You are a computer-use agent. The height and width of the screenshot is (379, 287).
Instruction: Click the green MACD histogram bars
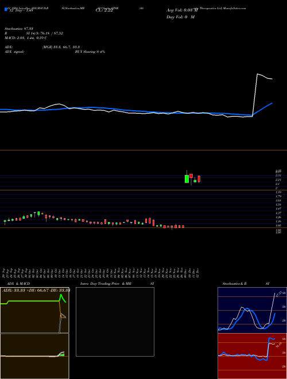(61, 354)
